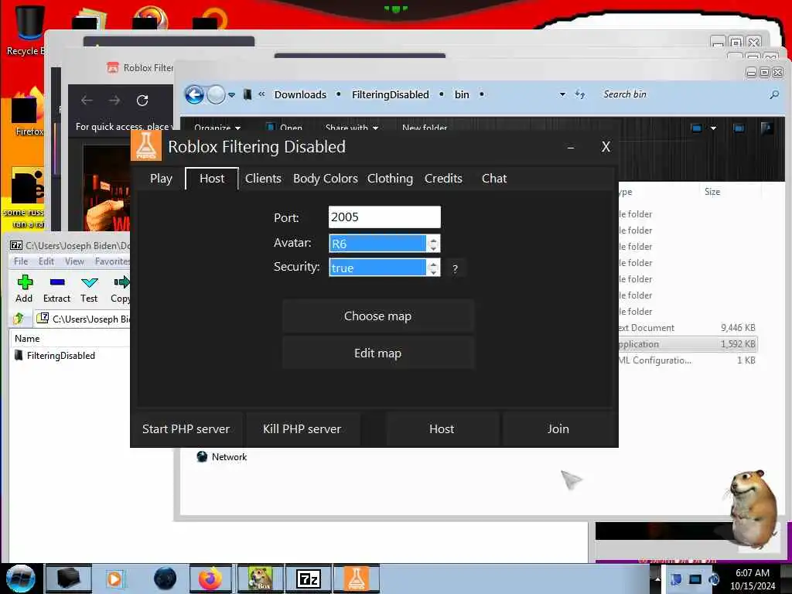
Task: Select the Host tab
Action: tap(212, 179)
